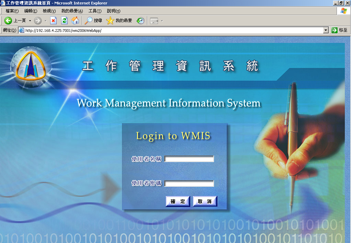Stop loading with the red X icon
The image size is (351, 243).
[x=53, y=21]
